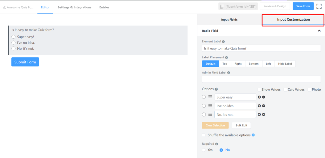Remove the I've no idea. option with minus icon
The image size is (325, 158).
click(263, 106)
